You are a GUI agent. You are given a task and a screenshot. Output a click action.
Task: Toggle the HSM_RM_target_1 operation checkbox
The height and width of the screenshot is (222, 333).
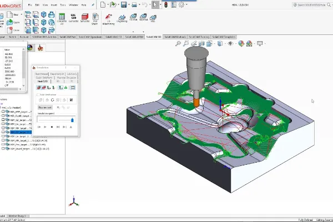click(3, 140)
